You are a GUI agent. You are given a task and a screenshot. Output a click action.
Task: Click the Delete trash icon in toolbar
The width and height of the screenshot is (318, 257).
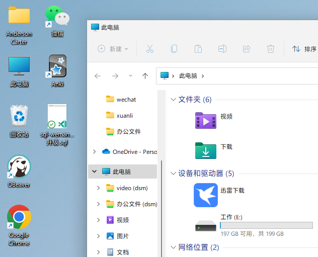(271, 49)
